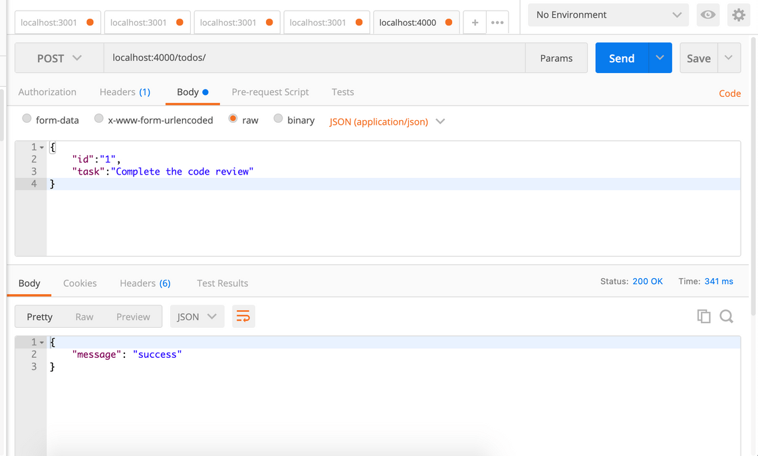Open the request Headers (1) tab

[125, 92]
